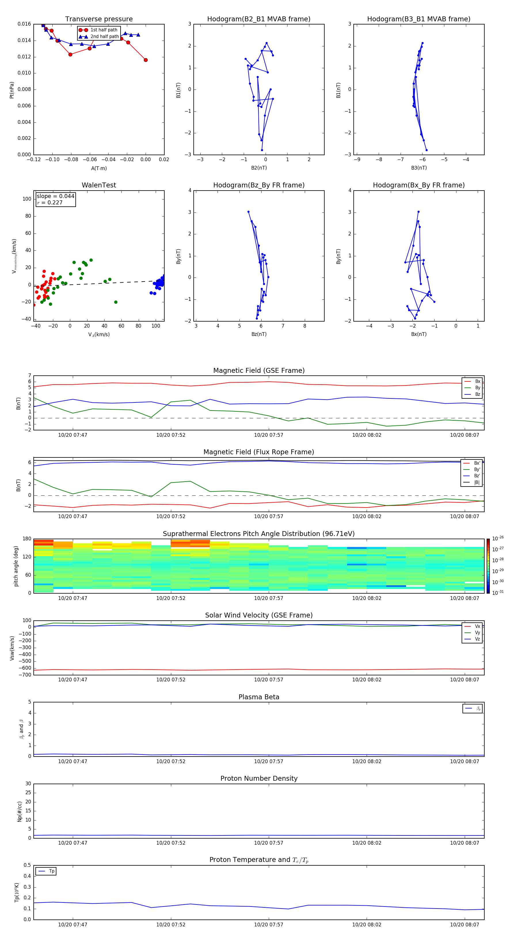
Task: Click 'Vz' in the velocity legend
Action: (x=477, y=639)
